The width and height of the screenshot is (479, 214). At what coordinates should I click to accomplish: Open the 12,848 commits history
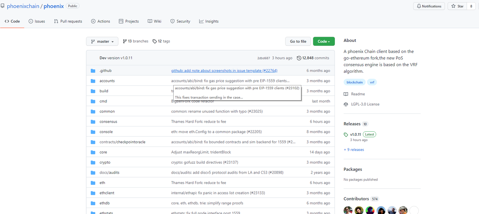[x=313, y=58]
